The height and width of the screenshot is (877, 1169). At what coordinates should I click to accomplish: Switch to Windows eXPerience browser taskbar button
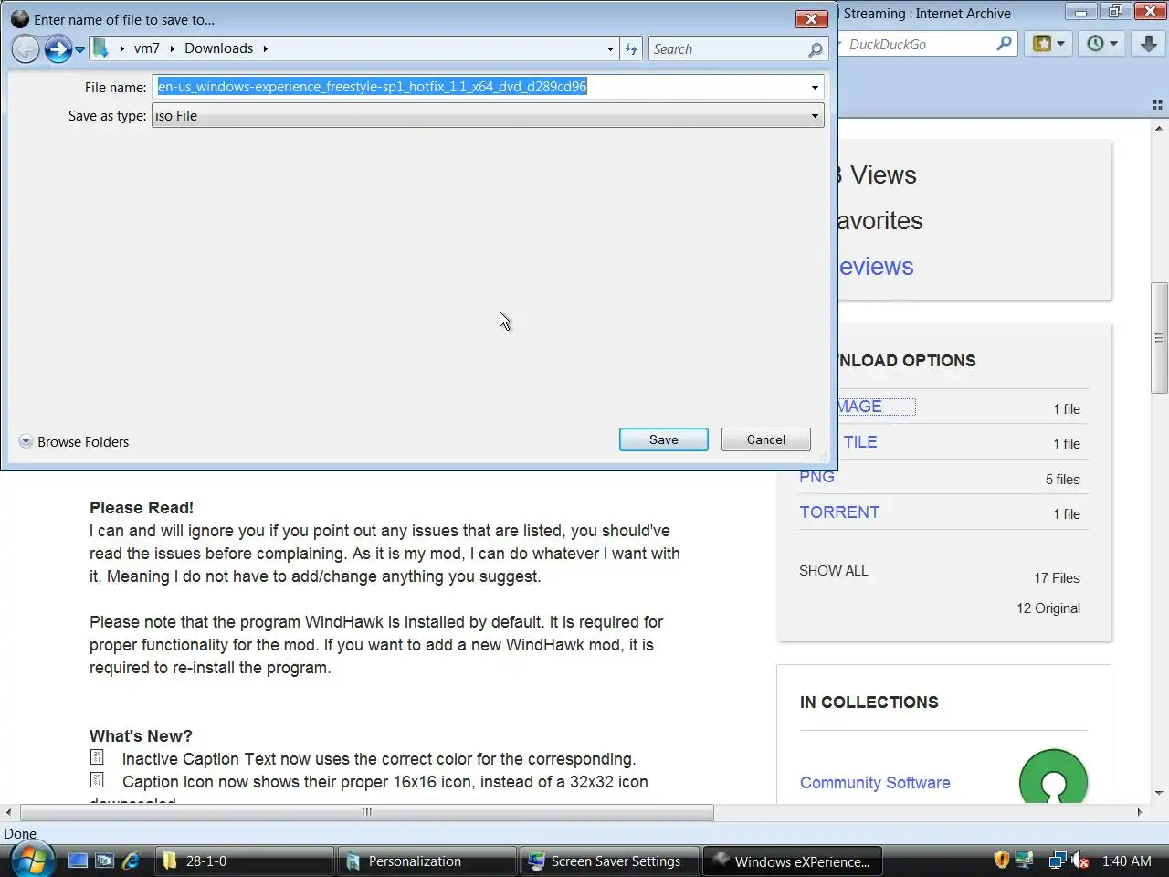point(793,861)
